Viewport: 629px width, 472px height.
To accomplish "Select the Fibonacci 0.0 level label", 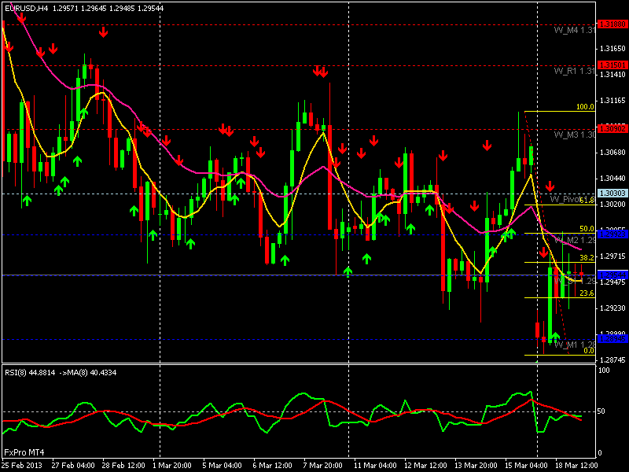I will click(x=589, y=351).
